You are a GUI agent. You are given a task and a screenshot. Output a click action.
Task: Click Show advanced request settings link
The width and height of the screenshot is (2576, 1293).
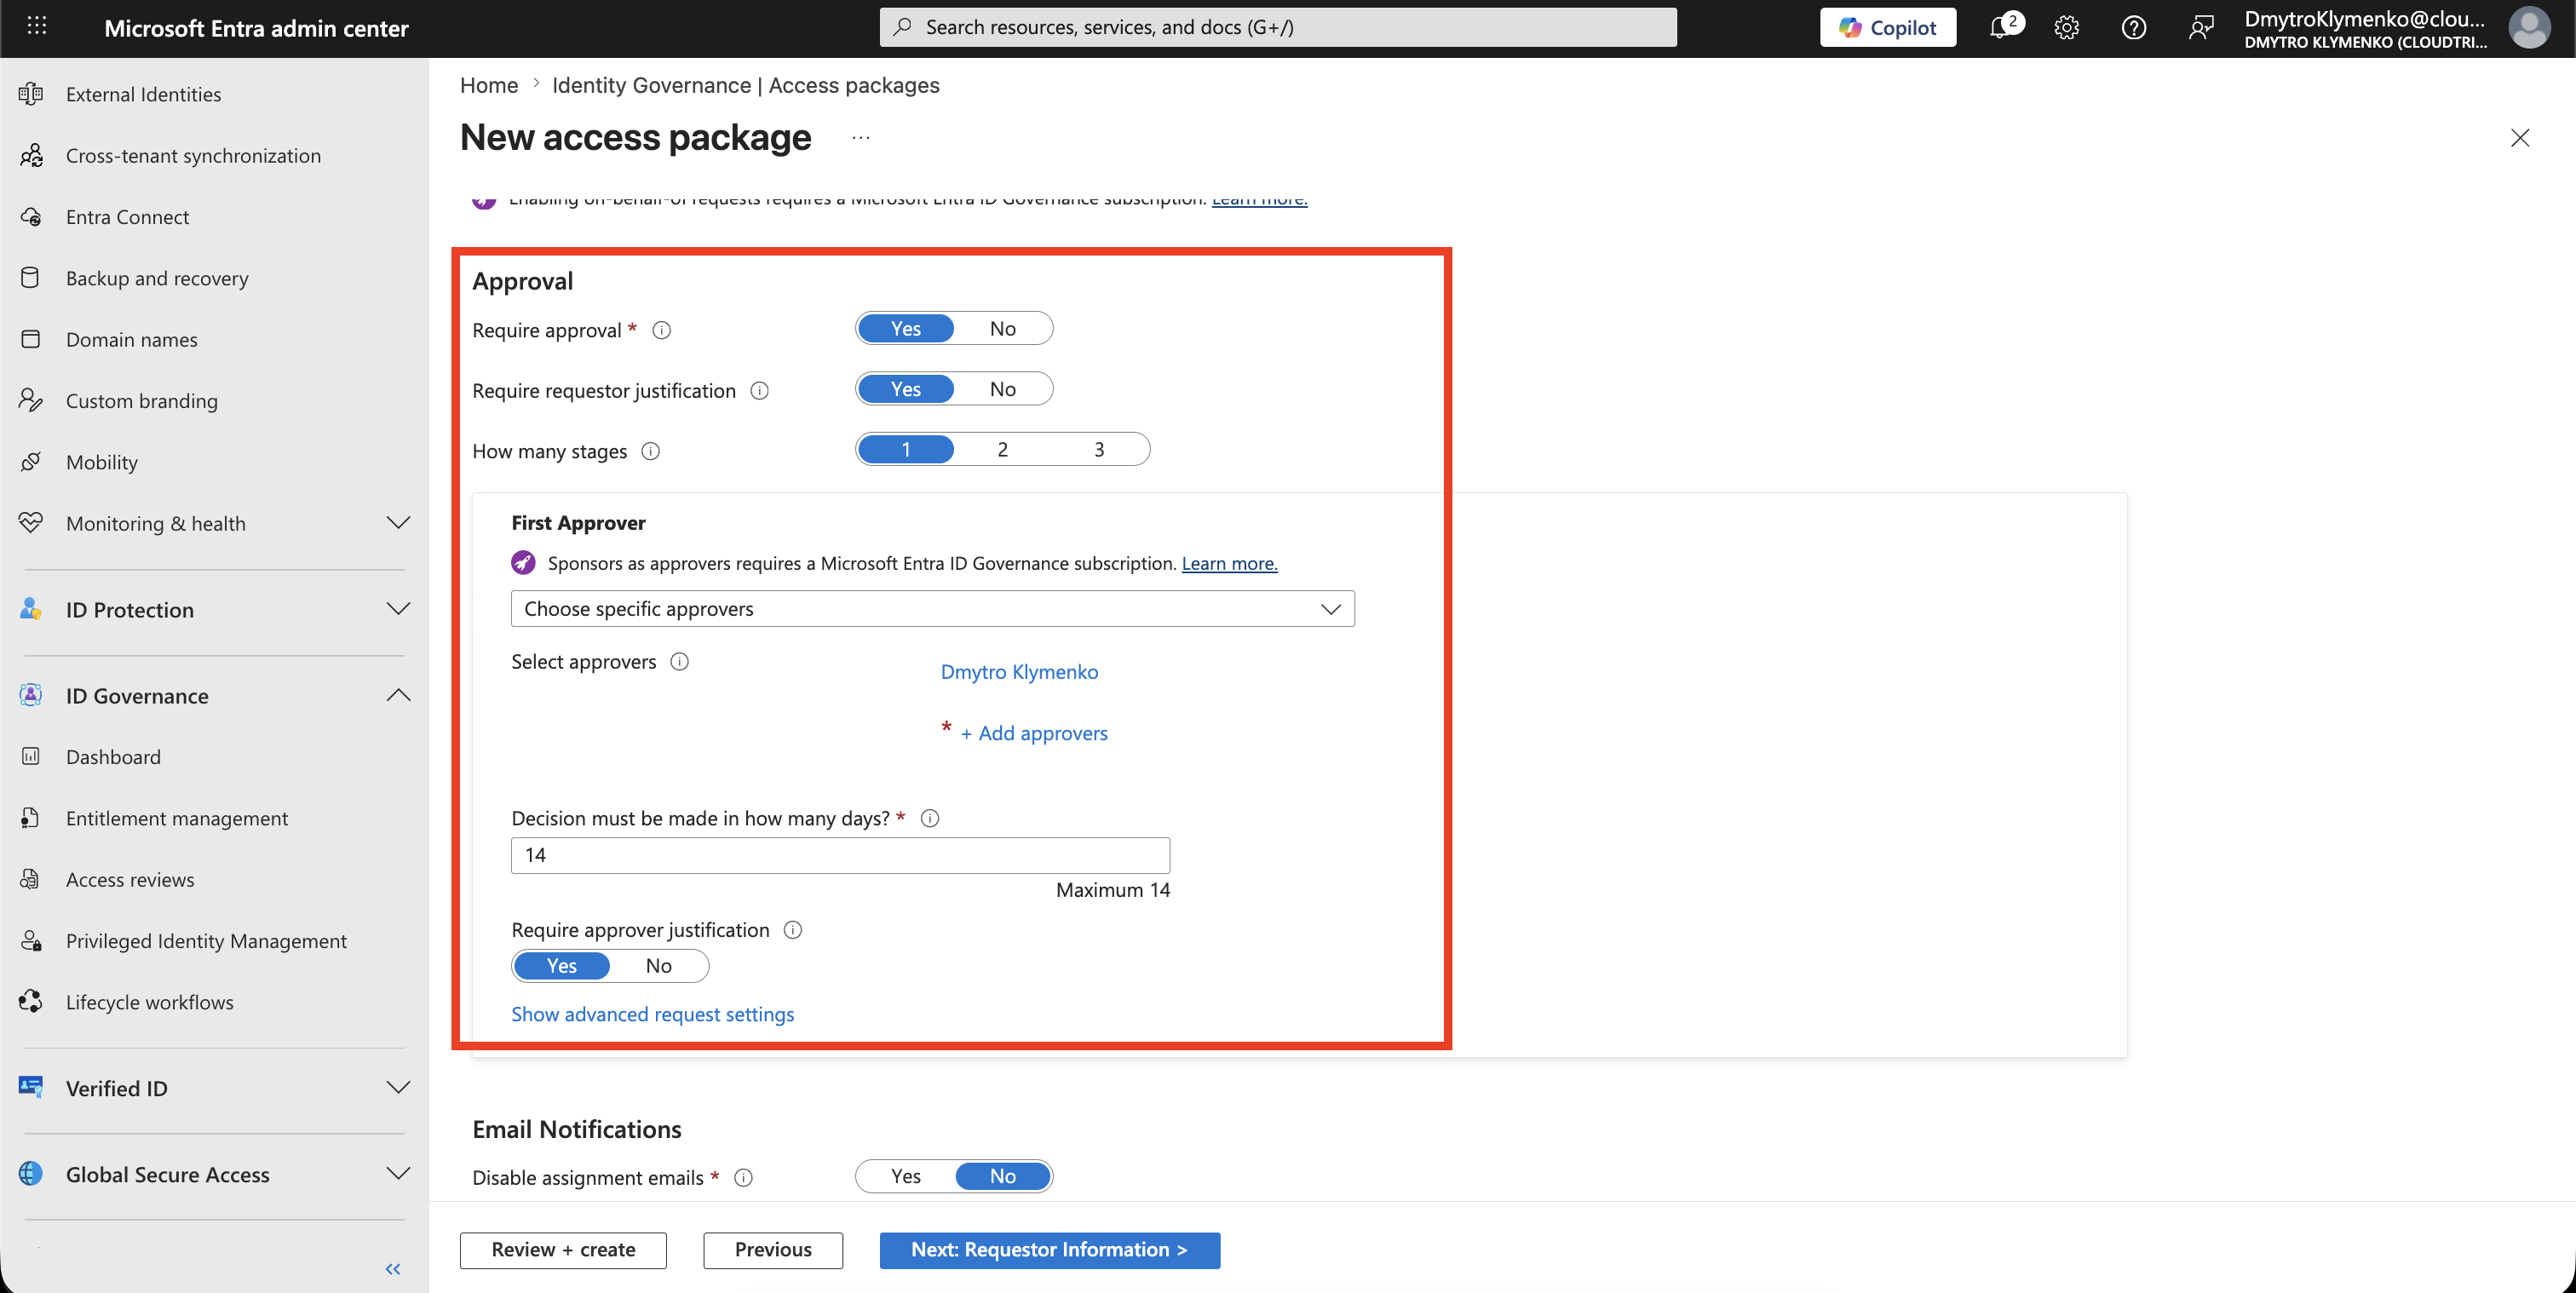tap(653, 1014)
